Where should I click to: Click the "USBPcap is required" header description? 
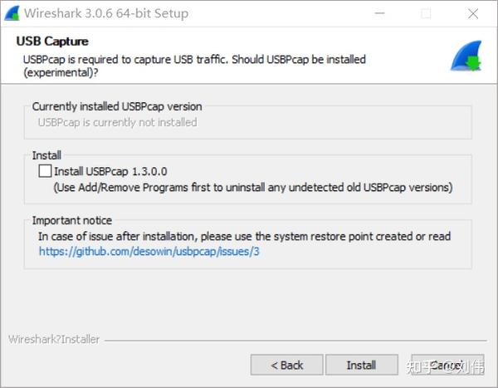193,66
